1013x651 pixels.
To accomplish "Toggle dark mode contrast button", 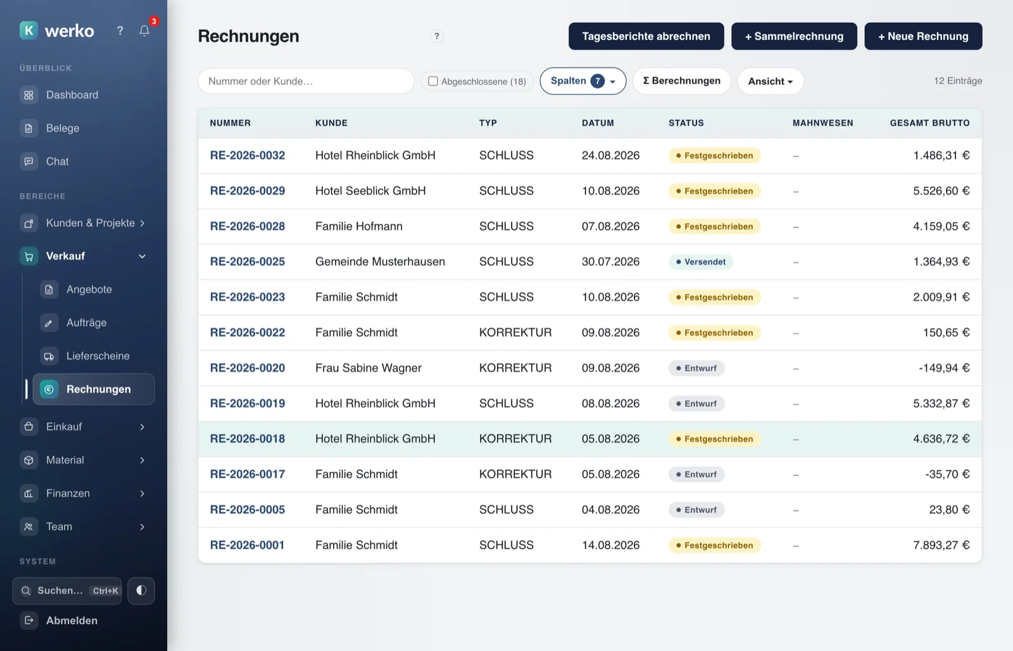I will [x=141, y=591].
